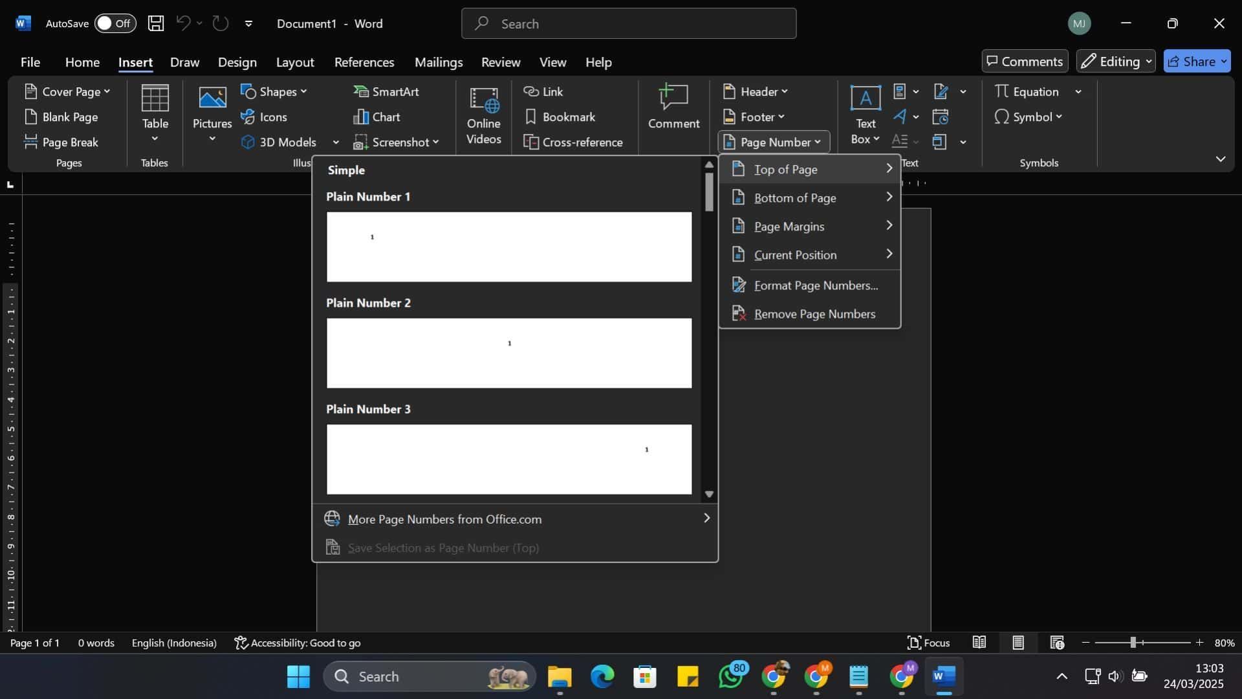Open the Shapes dropdown

(x=274, y=91)
